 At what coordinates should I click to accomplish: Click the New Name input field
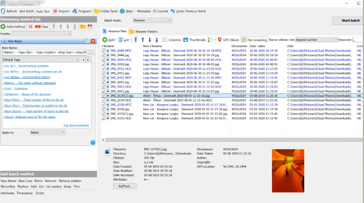click(44, 52)
